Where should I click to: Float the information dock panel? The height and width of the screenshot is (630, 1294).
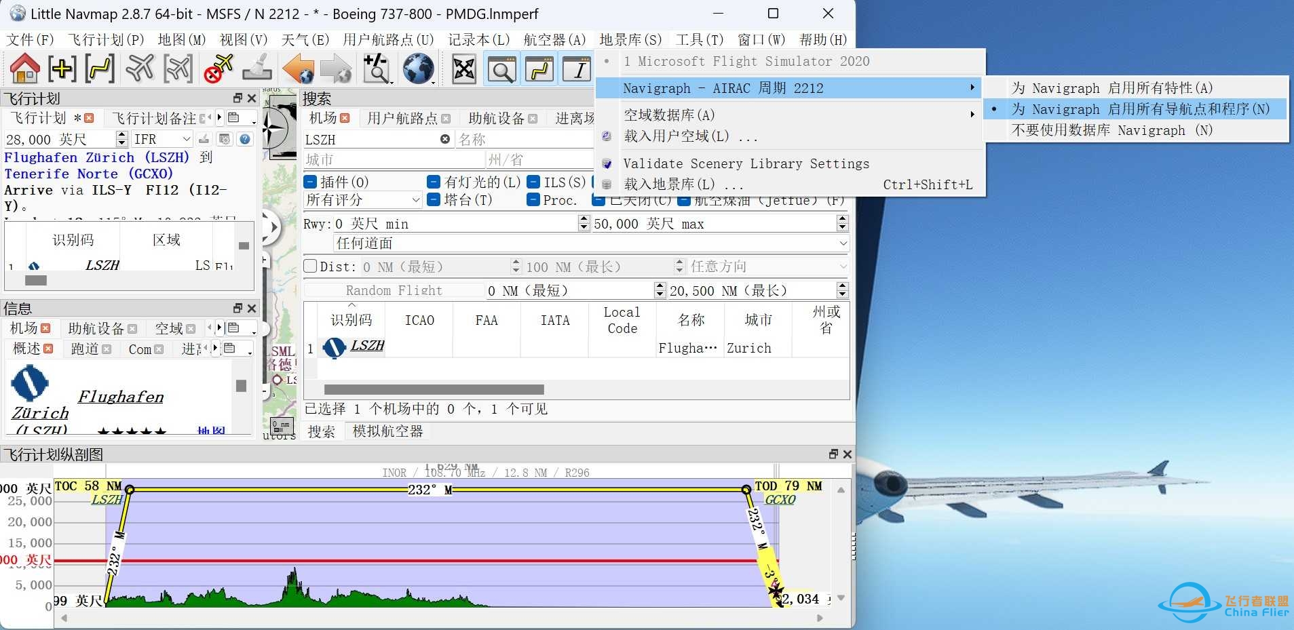(237, 309)
